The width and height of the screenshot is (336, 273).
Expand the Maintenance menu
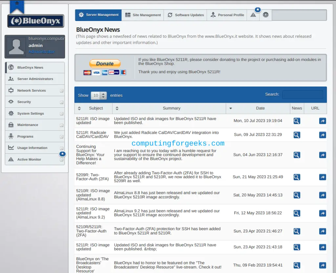click(61, 125)
